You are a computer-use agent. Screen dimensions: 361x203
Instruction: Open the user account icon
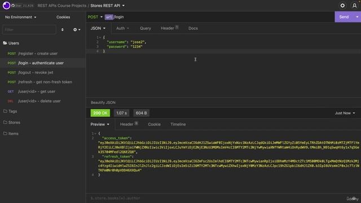click(354, 6)
